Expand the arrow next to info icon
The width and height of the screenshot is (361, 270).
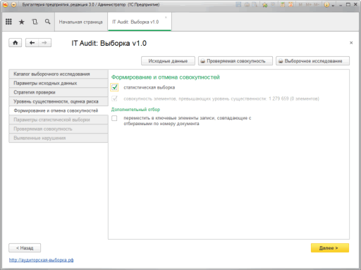click(333, 5)
